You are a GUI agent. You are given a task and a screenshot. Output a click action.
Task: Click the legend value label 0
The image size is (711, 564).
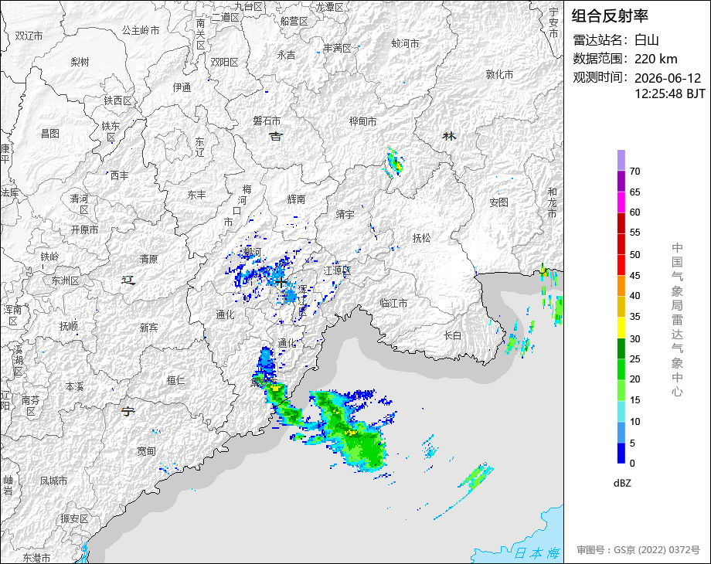[x=632, y=464]
